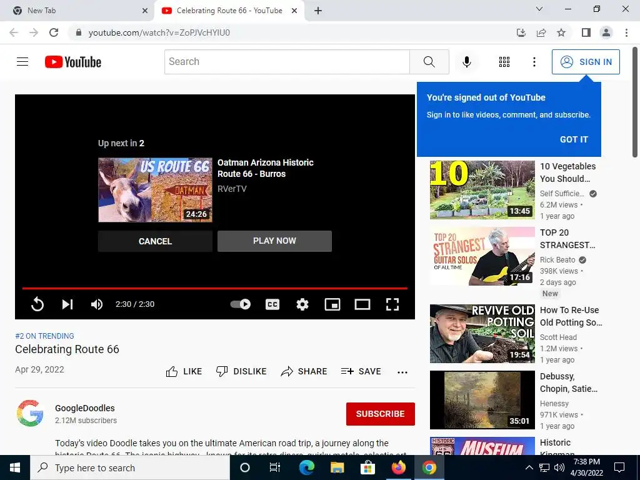Open Chrome side panel icon
The width and height of the screenshot is (640, 480).
coord(586,32)
